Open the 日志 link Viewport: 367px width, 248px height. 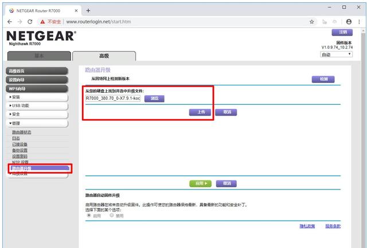(16, 139)
